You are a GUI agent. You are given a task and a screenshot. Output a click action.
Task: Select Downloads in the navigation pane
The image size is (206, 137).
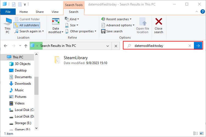(23, 84)
